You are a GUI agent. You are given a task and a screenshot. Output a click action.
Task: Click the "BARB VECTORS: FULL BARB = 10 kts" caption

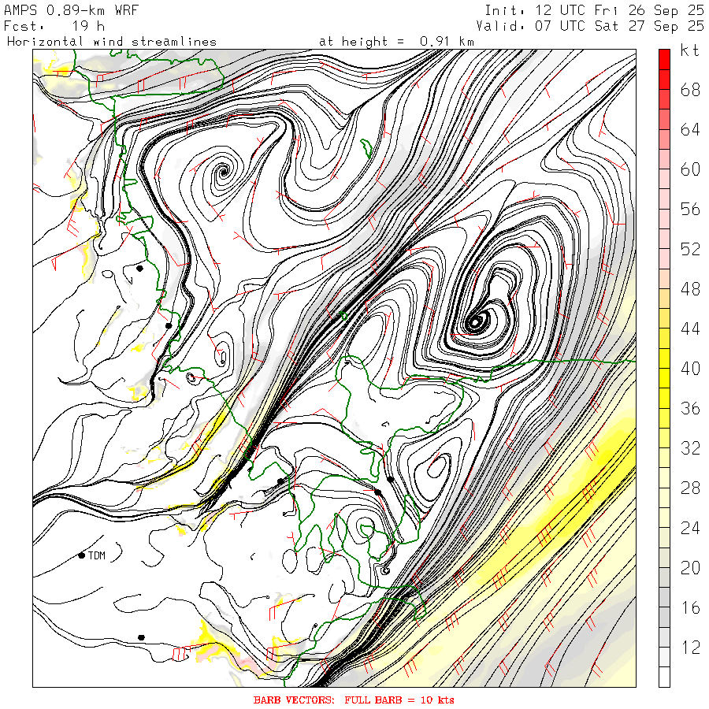[x=354, y=700]
